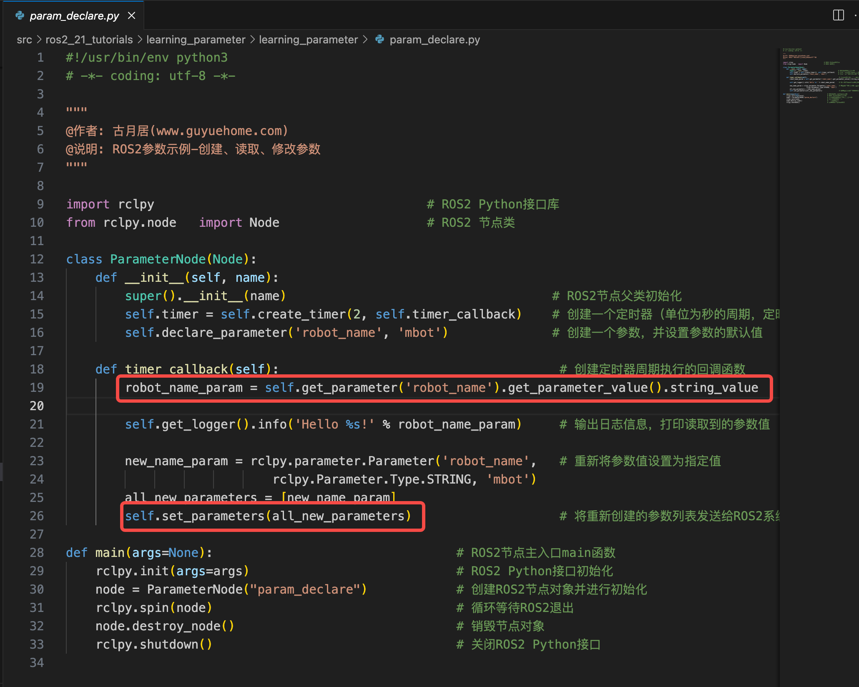Image resolution: width=859 pixels, height=687 pixels.
Task: Expand the chevron after ros2_21_tutorials in breadcrumbs
Action: coord(139,39)
